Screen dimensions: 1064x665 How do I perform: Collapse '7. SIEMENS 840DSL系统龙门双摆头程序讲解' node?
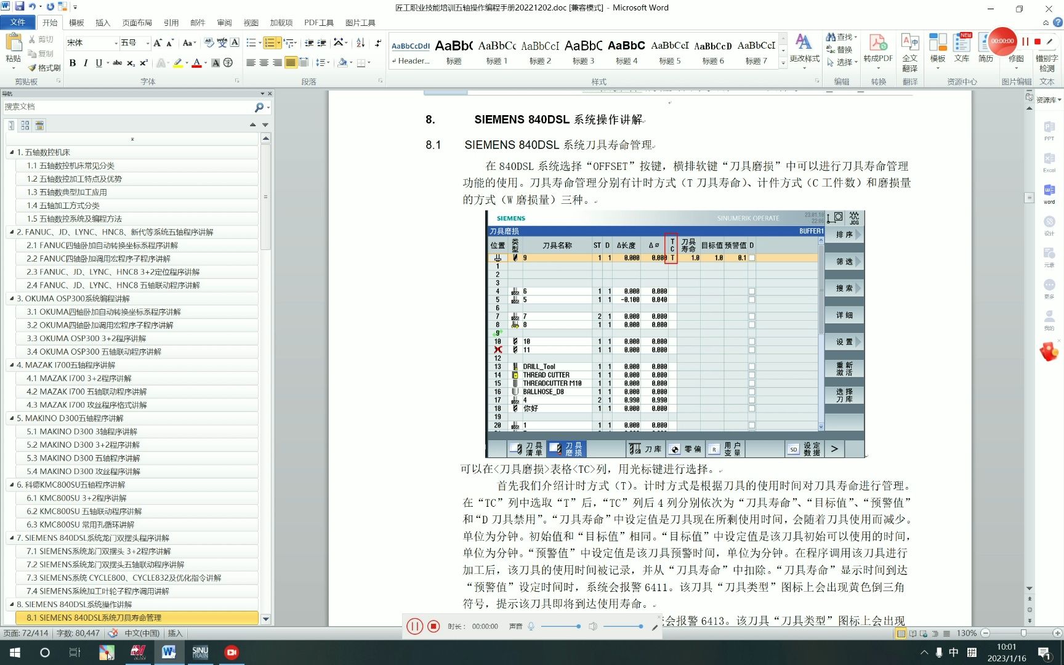12,538
